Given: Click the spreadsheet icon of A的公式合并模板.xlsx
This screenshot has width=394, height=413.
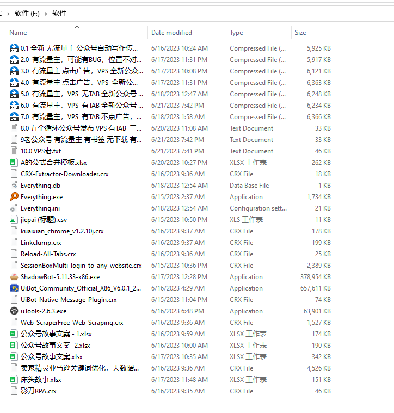Looking at the screenshot, I should click(x=14, y=163).
